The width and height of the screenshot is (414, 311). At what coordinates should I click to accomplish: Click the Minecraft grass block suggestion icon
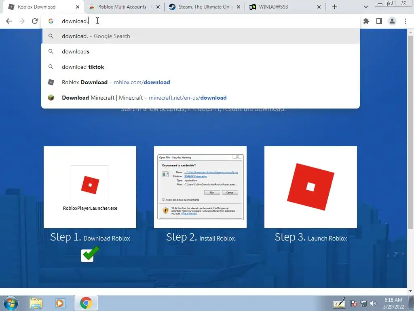(x=51, y=98)
